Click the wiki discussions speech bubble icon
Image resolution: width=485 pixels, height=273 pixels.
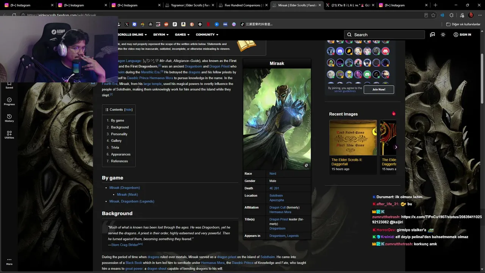click(432, 35)
